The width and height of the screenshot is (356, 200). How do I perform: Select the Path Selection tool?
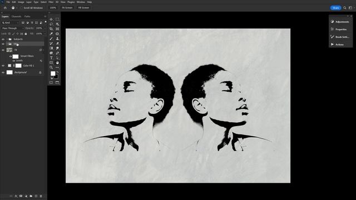pyautogui.click(x=57, y=58)
